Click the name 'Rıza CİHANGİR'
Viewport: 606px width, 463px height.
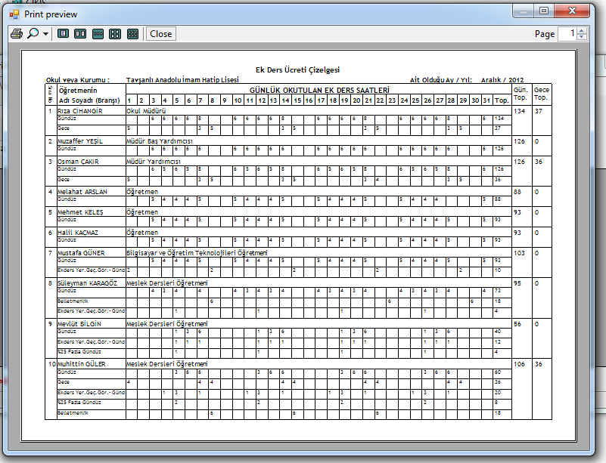tap(80, 111)
